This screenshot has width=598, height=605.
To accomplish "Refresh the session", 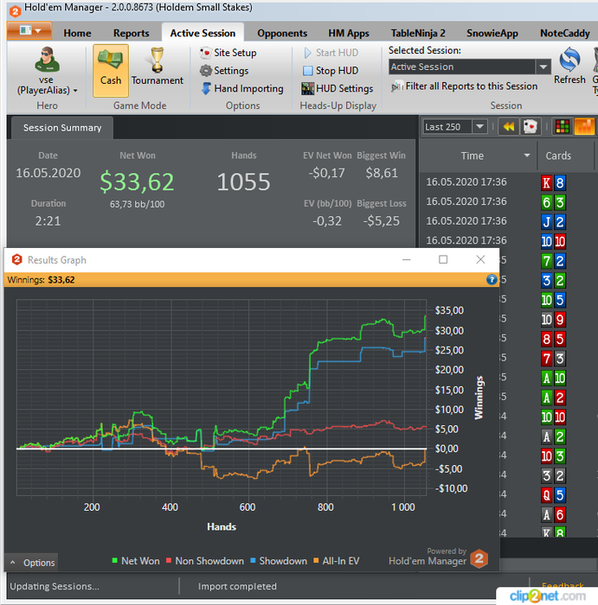I will tap(569, 66).
